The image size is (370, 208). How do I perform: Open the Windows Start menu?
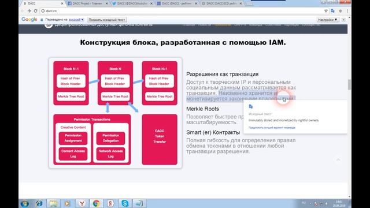[x=24, y=203]
